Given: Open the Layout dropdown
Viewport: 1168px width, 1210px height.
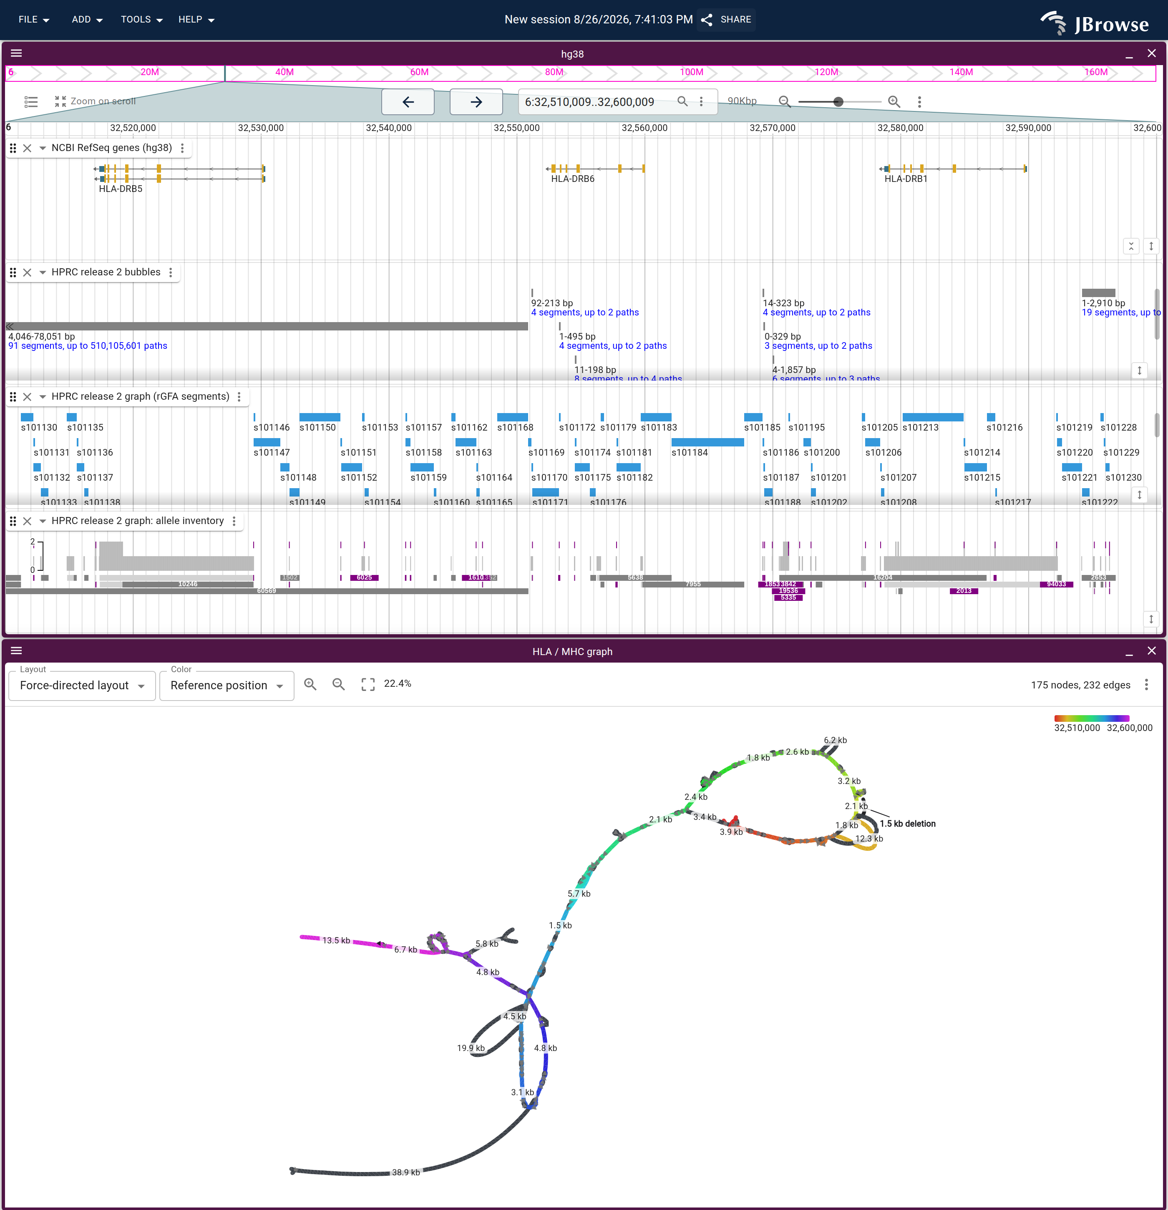Looking at the screenshot, I should point(82,686).
